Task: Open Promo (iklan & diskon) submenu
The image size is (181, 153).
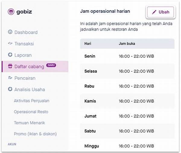Action: click(x=35, y=134)
